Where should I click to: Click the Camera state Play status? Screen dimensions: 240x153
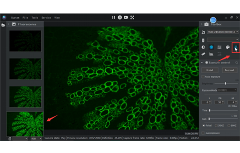point(55,138)
